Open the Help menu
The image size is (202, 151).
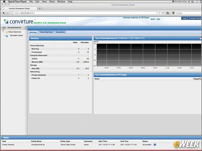click(x=70, y=2)
